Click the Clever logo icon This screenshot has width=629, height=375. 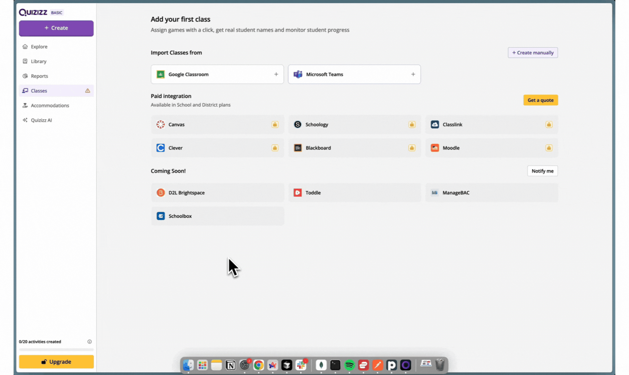[x=161, y=148]
